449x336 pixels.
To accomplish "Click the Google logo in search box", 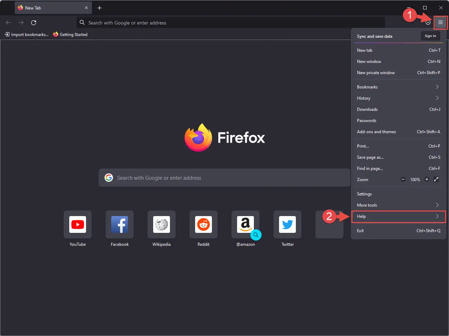I will tap(109, 178).
